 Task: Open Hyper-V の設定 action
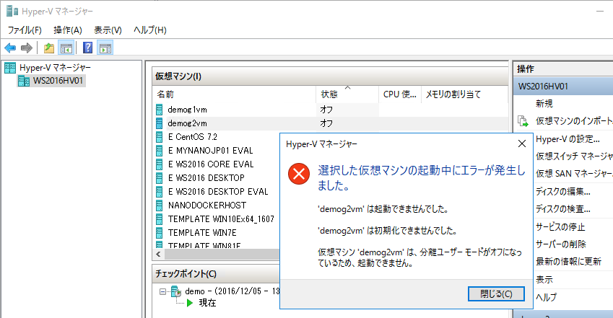coord(568,139)
